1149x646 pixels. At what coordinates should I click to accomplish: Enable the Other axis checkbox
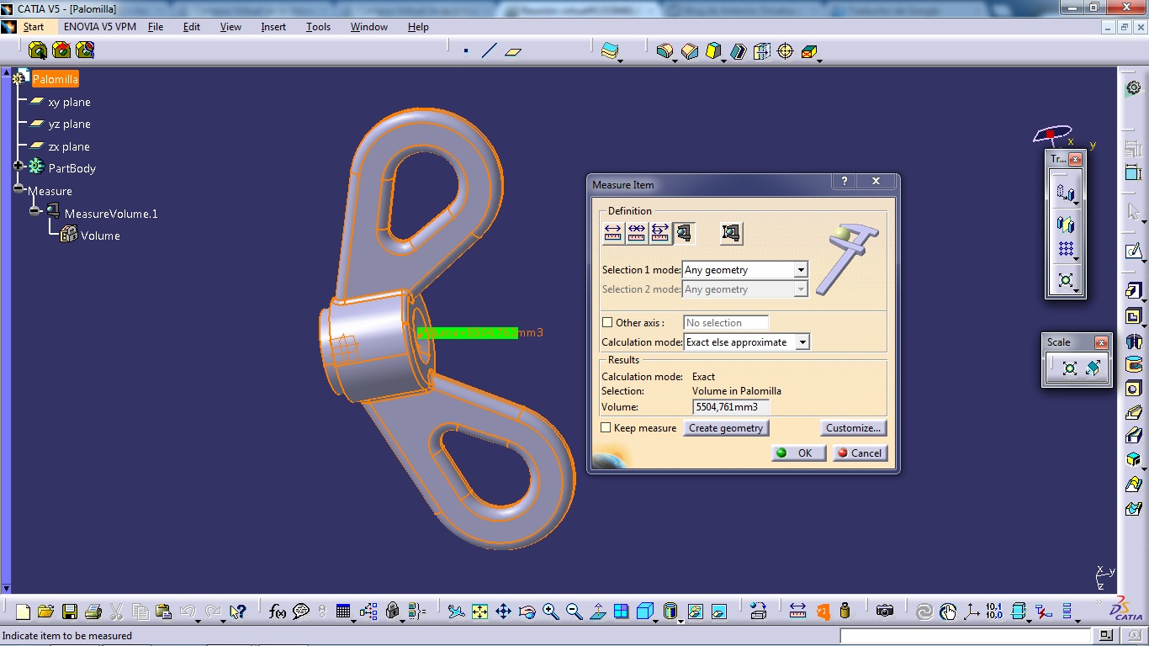tap(607, 323)
